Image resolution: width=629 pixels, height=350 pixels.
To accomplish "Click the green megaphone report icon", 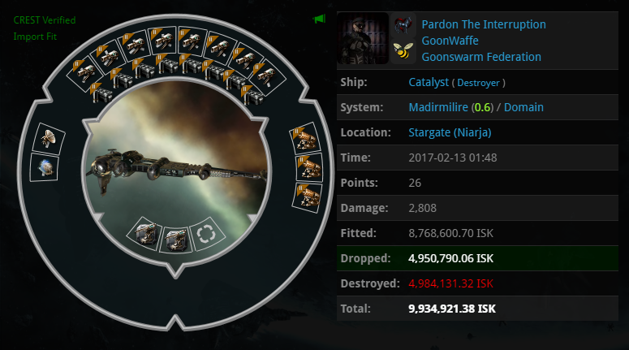I will click(x=319, y=19).
